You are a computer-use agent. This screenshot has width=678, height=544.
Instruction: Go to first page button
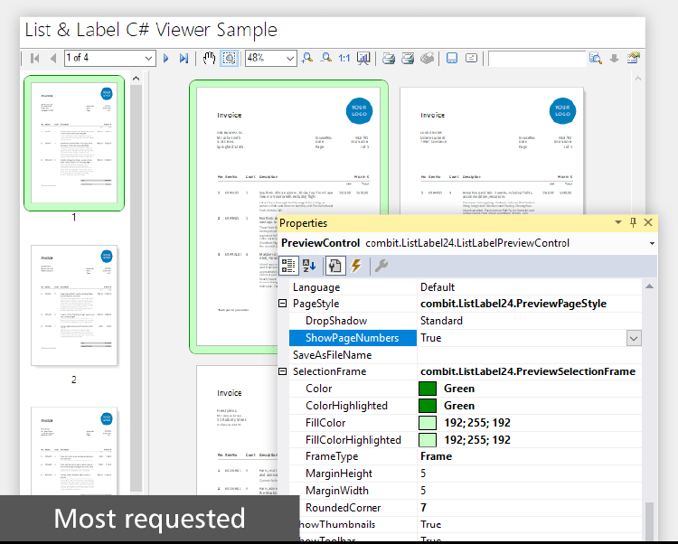(35, 58)
